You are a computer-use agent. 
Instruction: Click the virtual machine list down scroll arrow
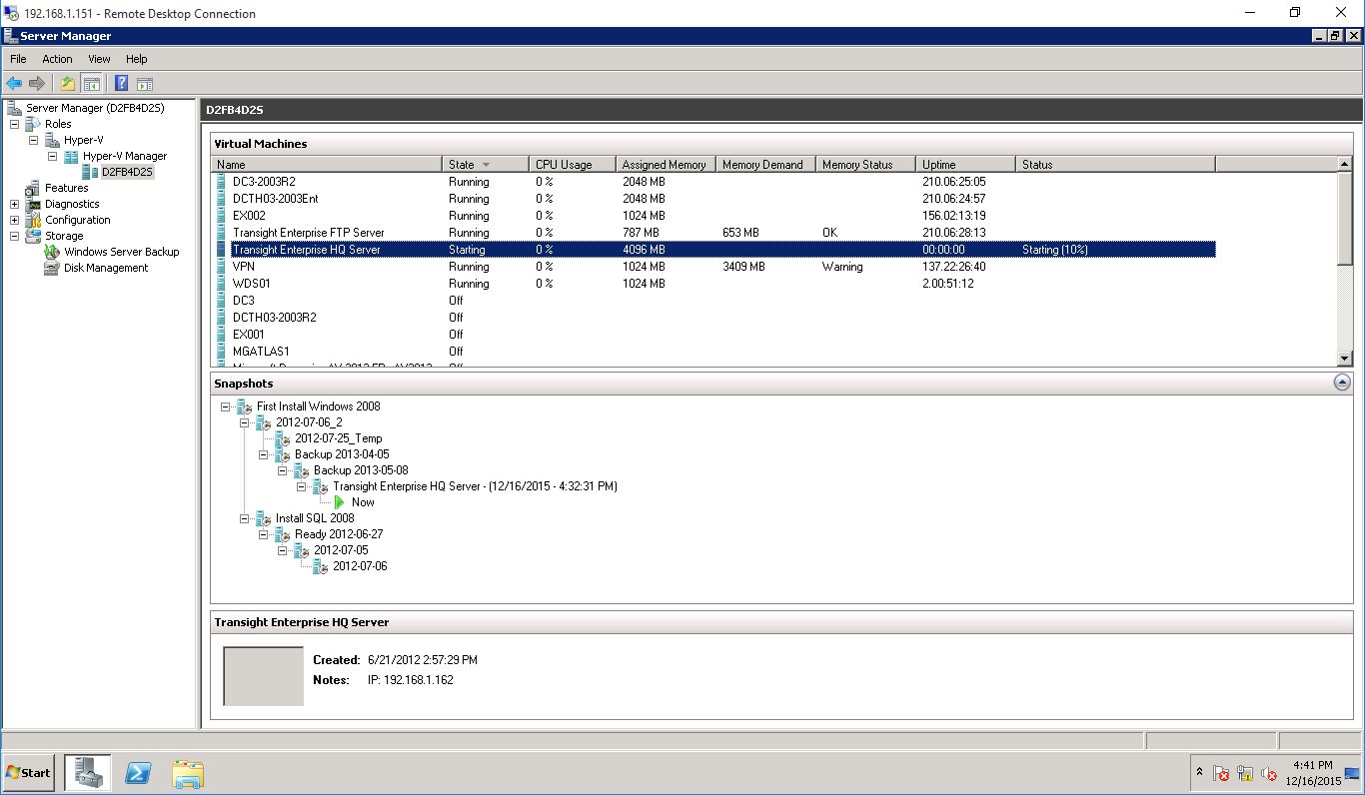coord(1344,359)
